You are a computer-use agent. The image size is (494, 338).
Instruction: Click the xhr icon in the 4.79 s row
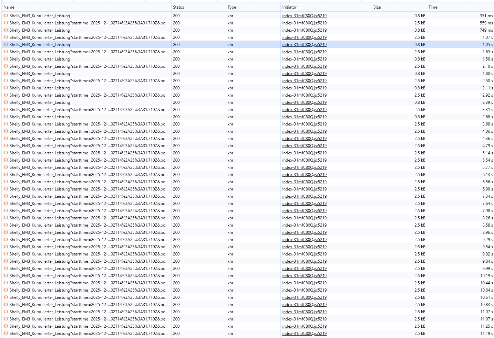click(x=6, y=146)
